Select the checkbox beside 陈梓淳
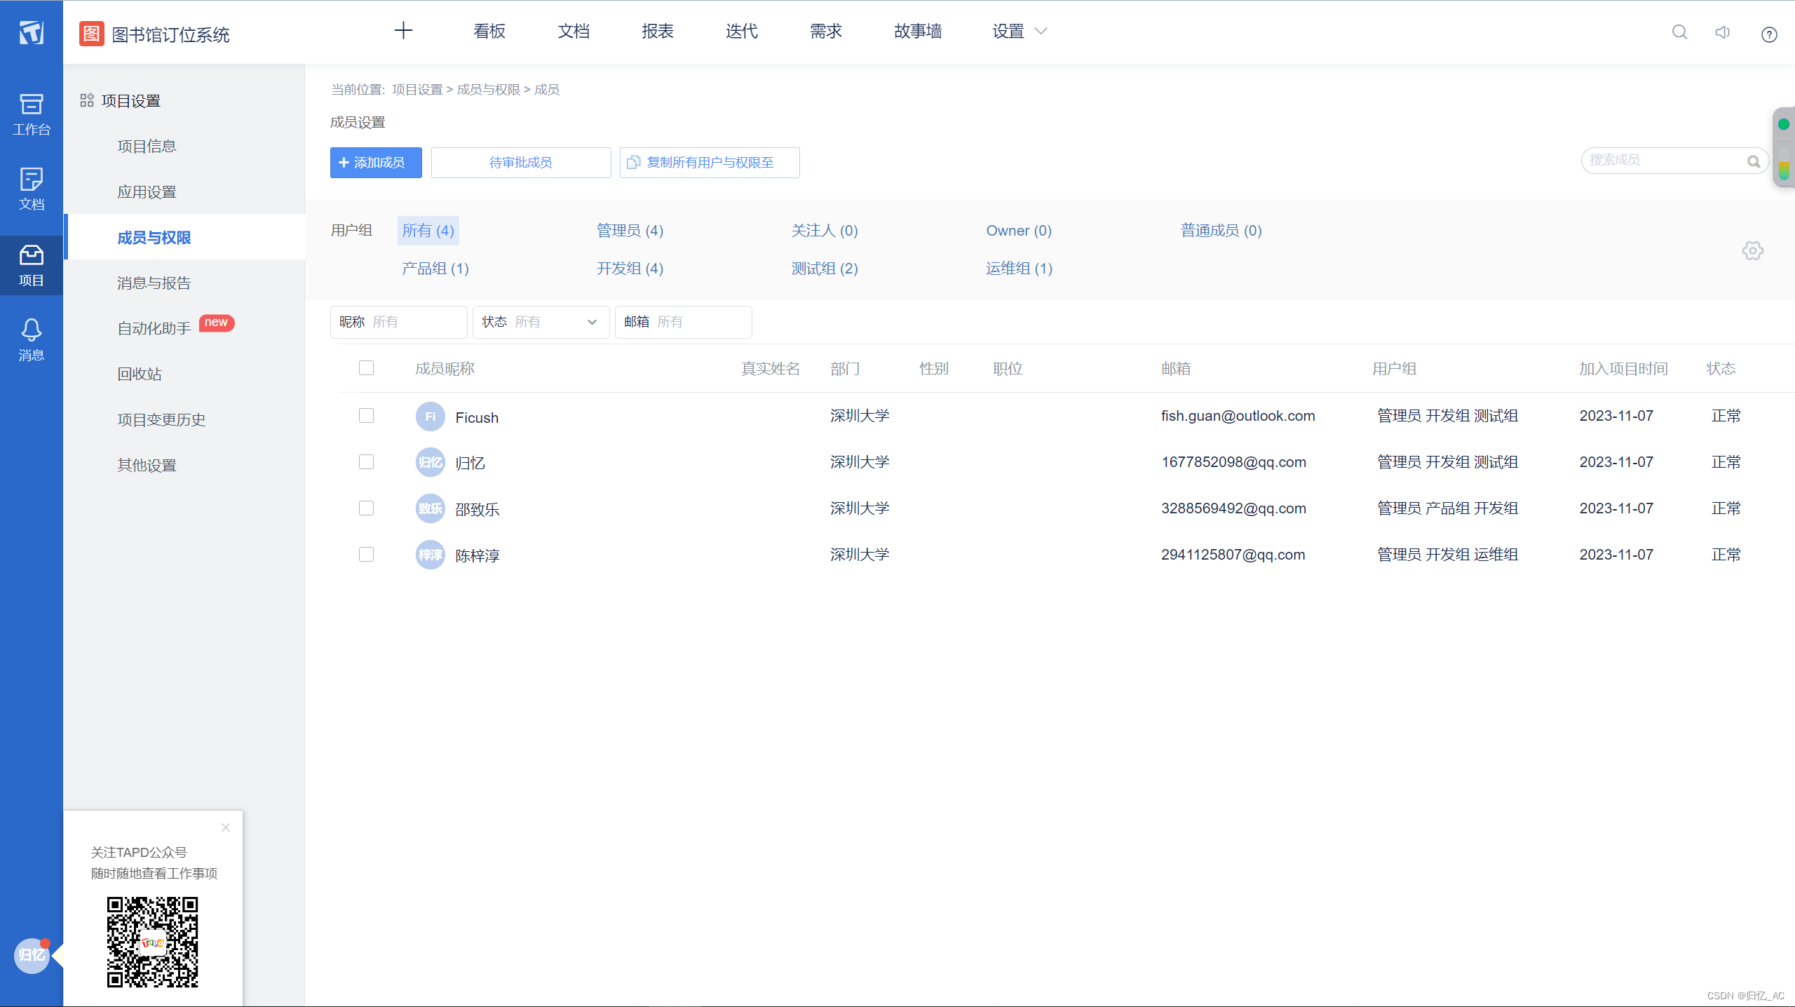 tap(366, 555)
